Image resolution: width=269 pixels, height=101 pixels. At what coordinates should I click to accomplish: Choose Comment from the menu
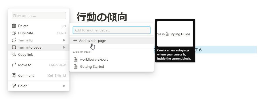pyautogui.click(x=39, y=75)
